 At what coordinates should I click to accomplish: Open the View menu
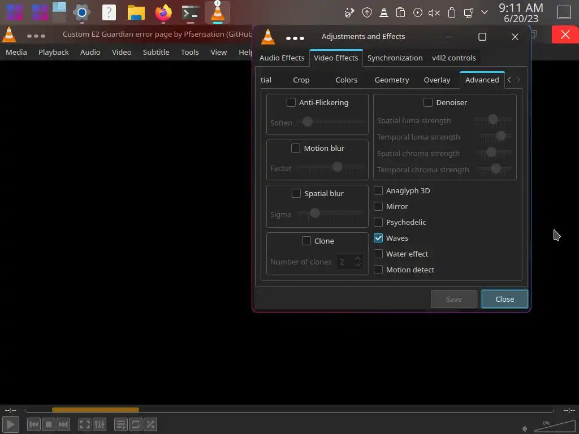coord(219,52)
